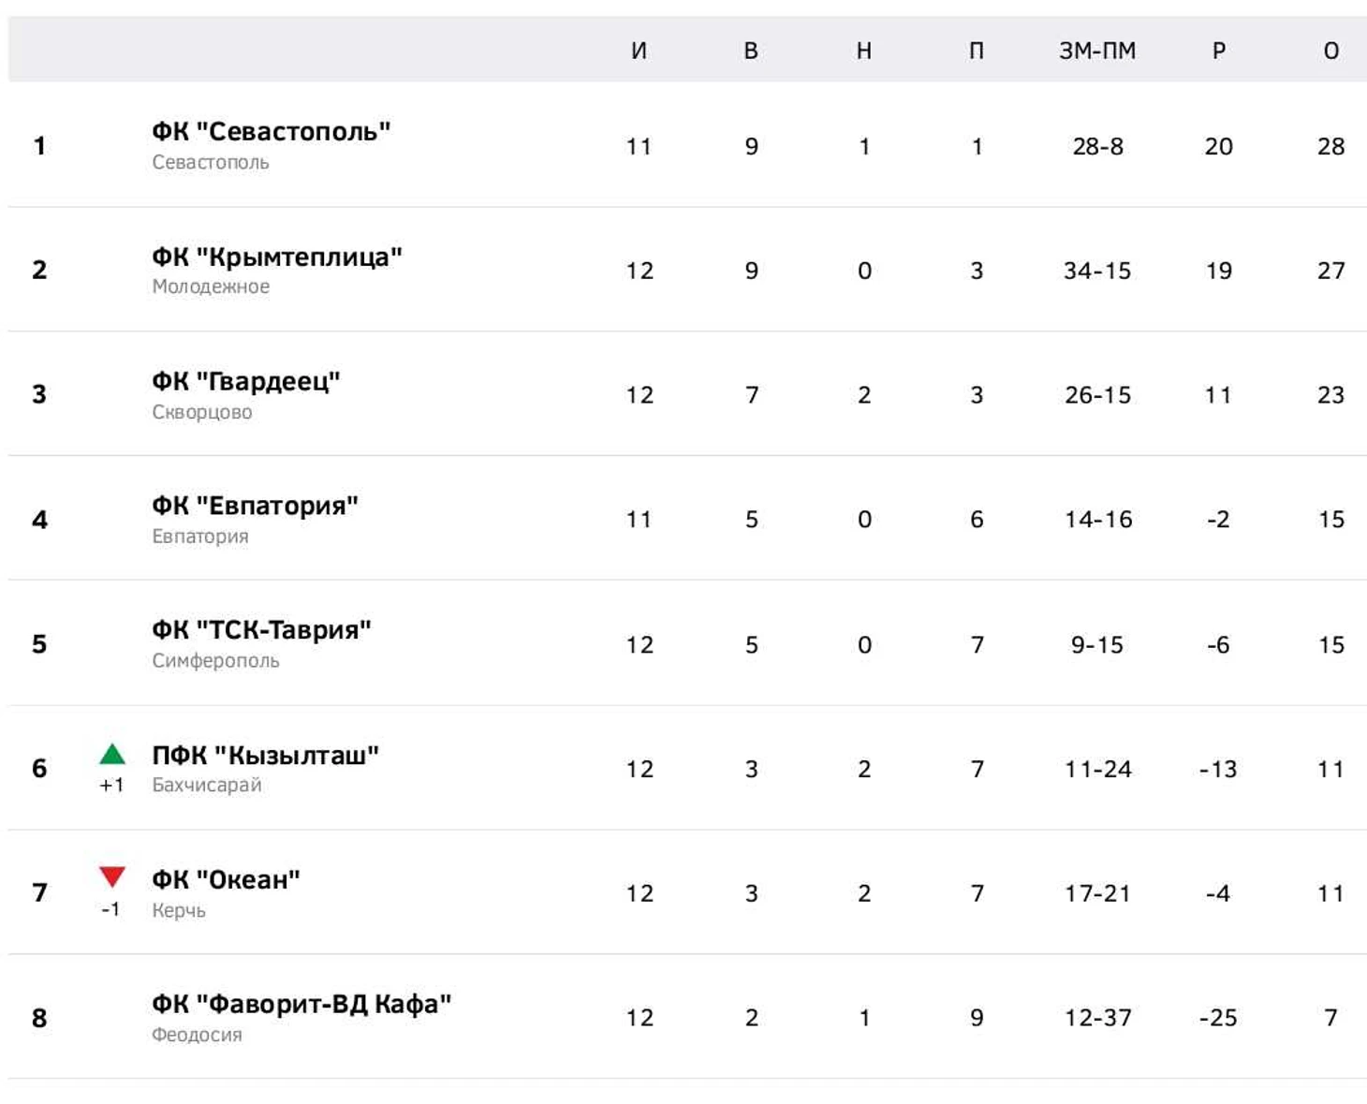Click the "В" wins column header

coord(751,51)
